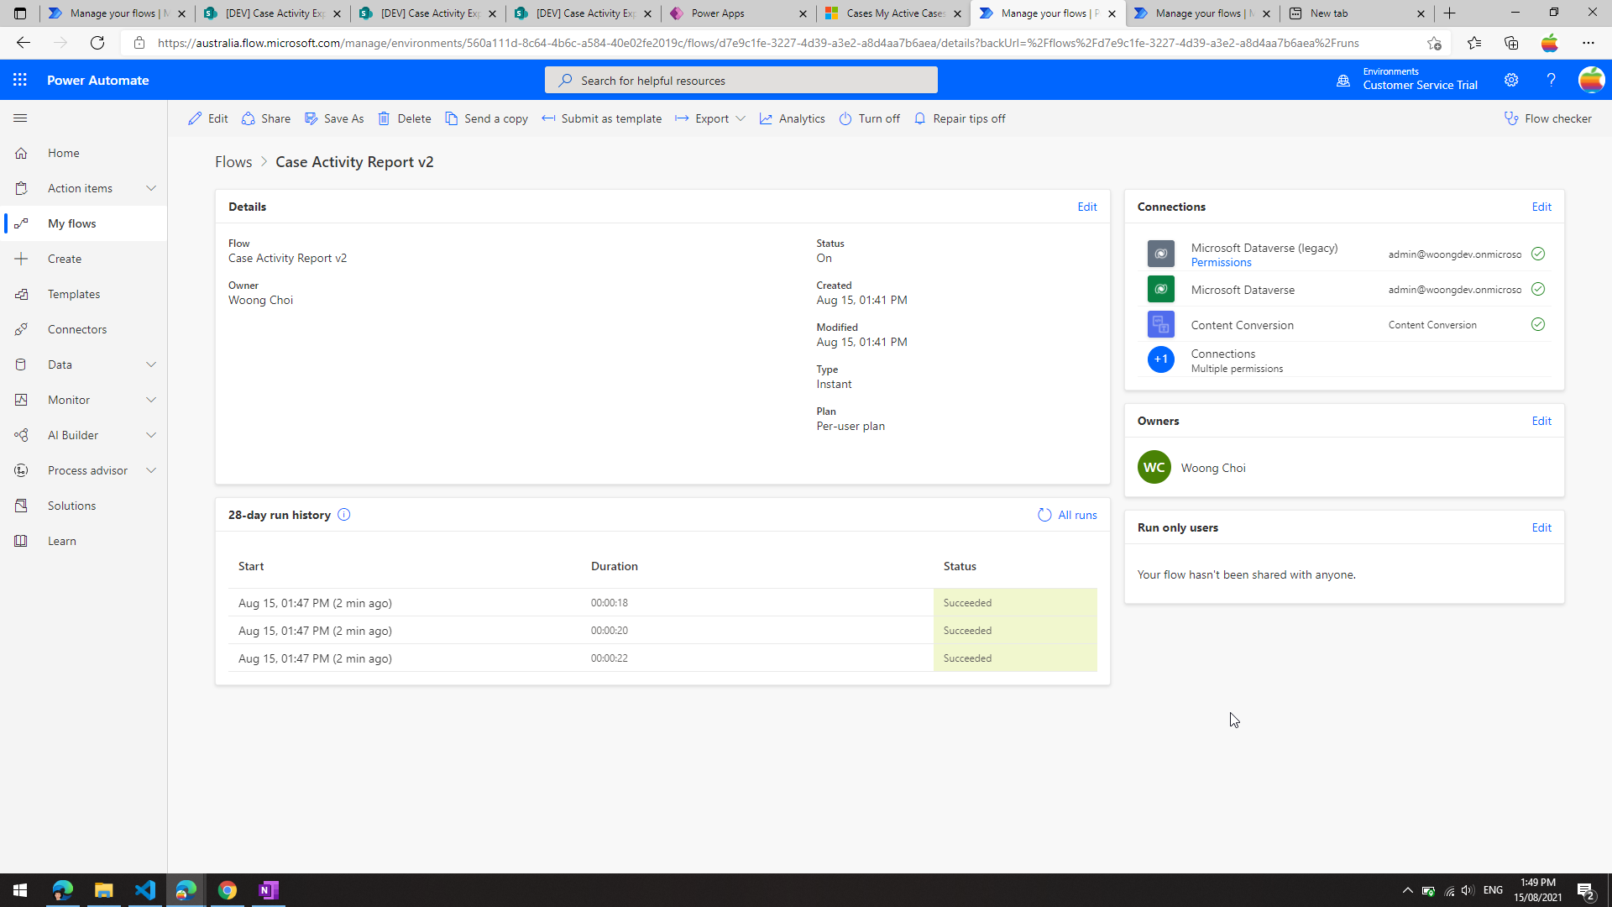Image resolution: width=1612 pixels, height=907 pixels.
Task: Open Permissions link under Dataverse legacy
Action: click(x=1221, y=263)
